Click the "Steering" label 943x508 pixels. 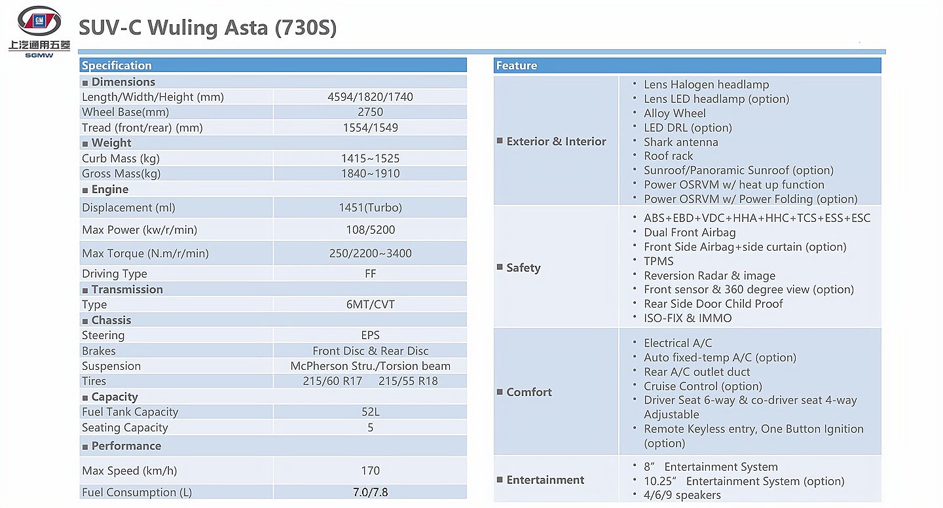pos(103,335)
